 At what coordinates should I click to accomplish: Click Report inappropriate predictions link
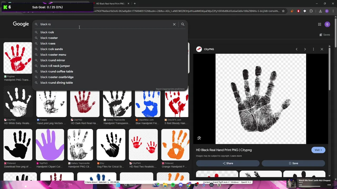pyautogui.click(x=170, y=89)
